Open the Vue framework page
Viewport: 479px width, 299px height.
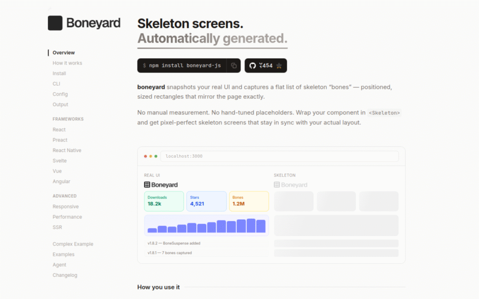coord(57,171)
